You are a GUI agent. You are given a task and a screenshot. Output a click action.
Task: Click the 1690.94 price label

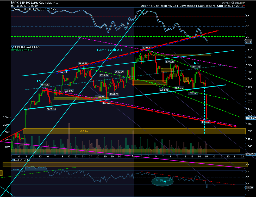point(104,75)
